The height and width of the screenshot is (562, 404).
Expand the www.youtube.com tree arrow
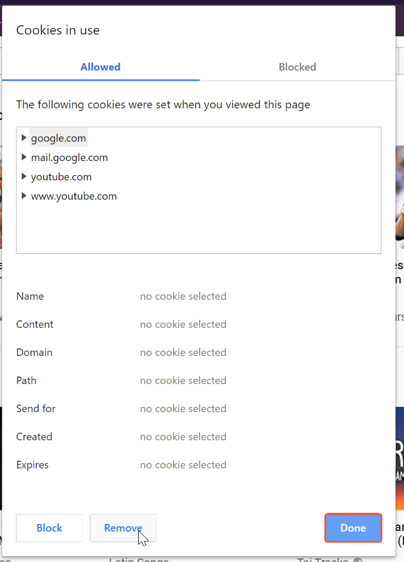(24, 196)
